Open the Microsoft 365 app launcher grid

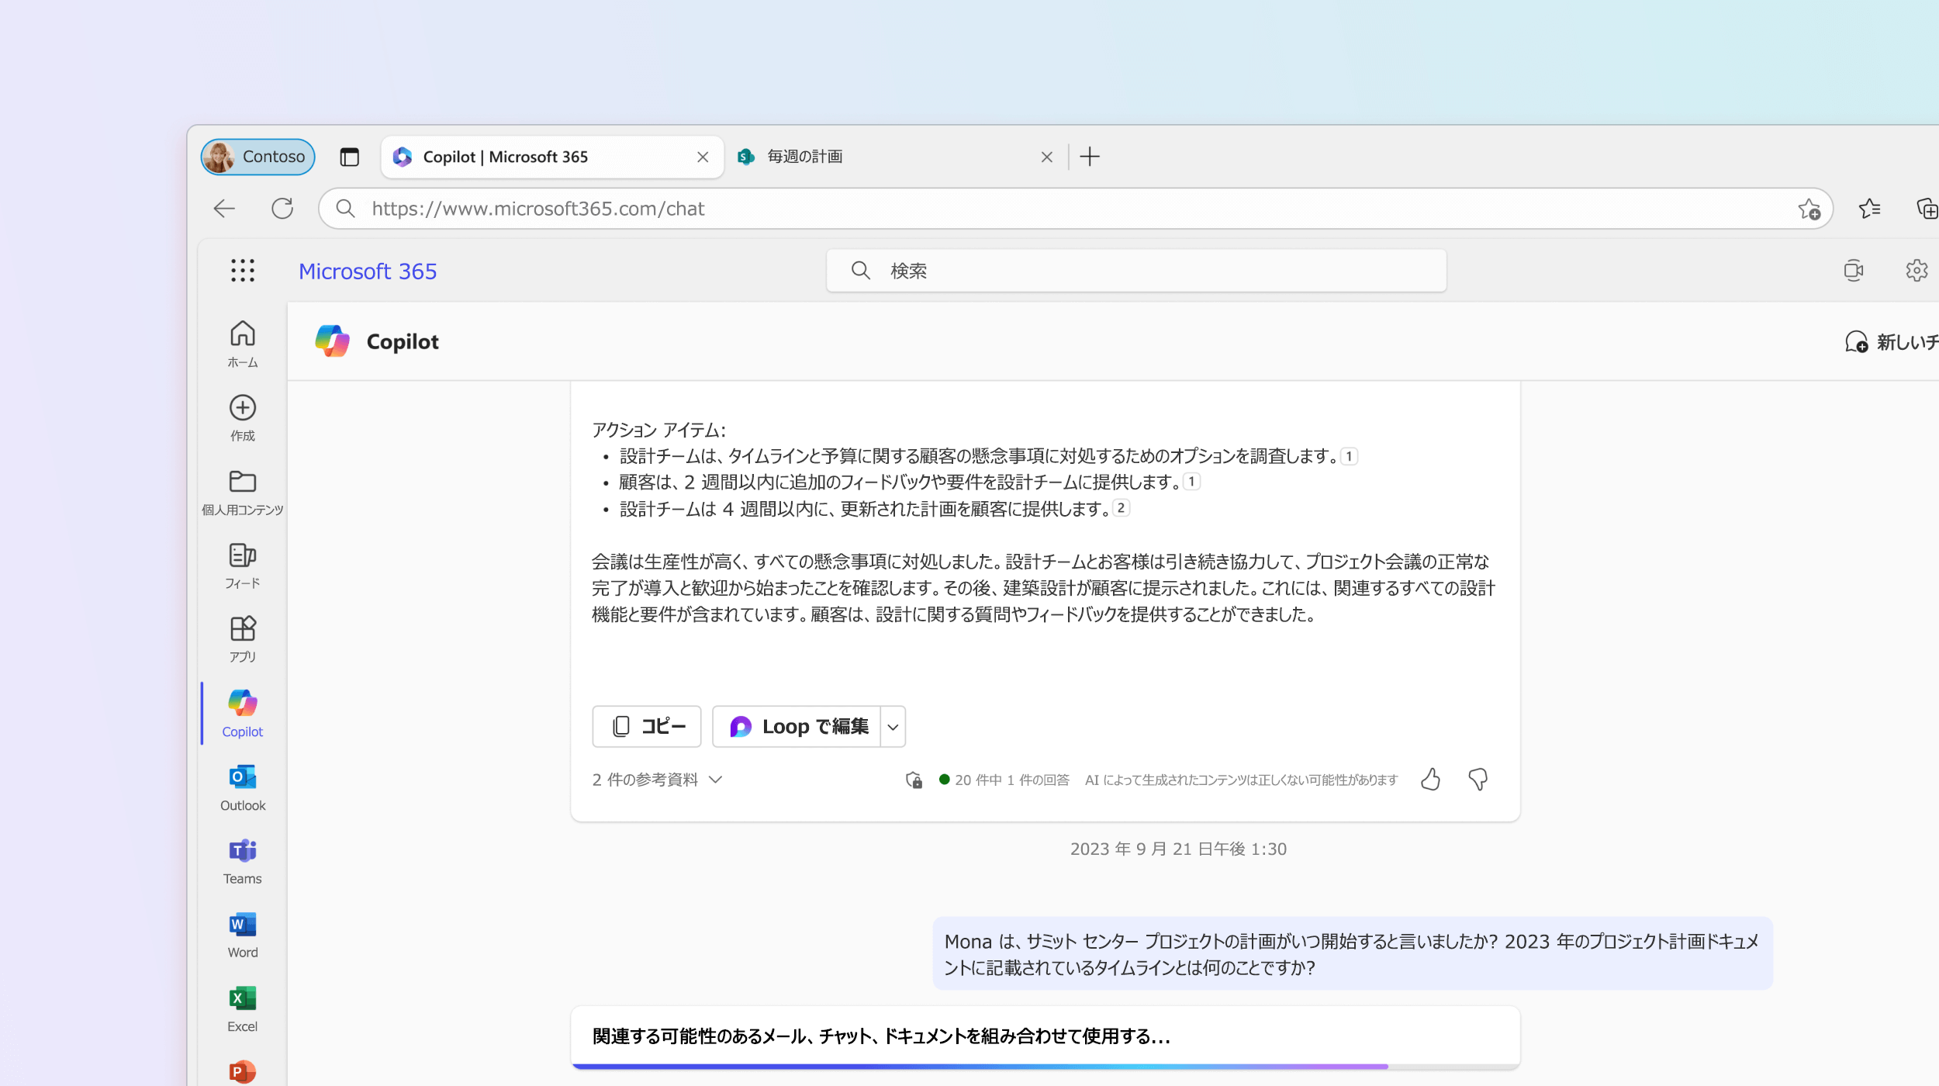tap(242, 271)
